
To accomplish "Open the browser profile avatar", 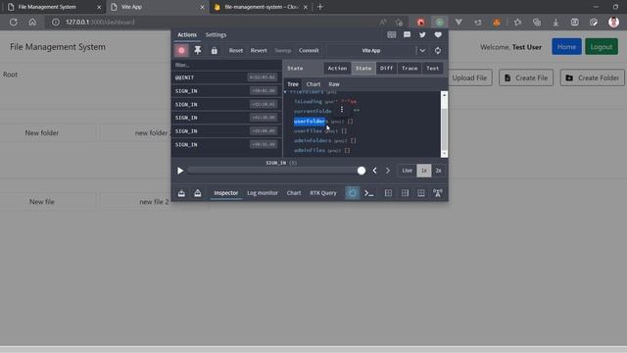I will pos(613,22).
